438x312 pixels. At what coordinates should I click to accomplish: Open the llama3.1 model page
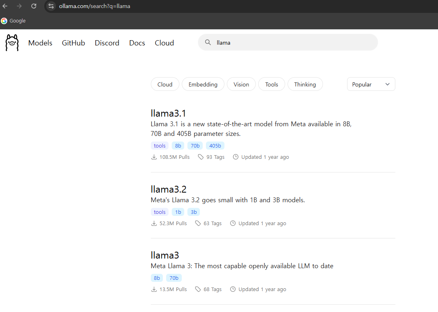click(168, 113)
